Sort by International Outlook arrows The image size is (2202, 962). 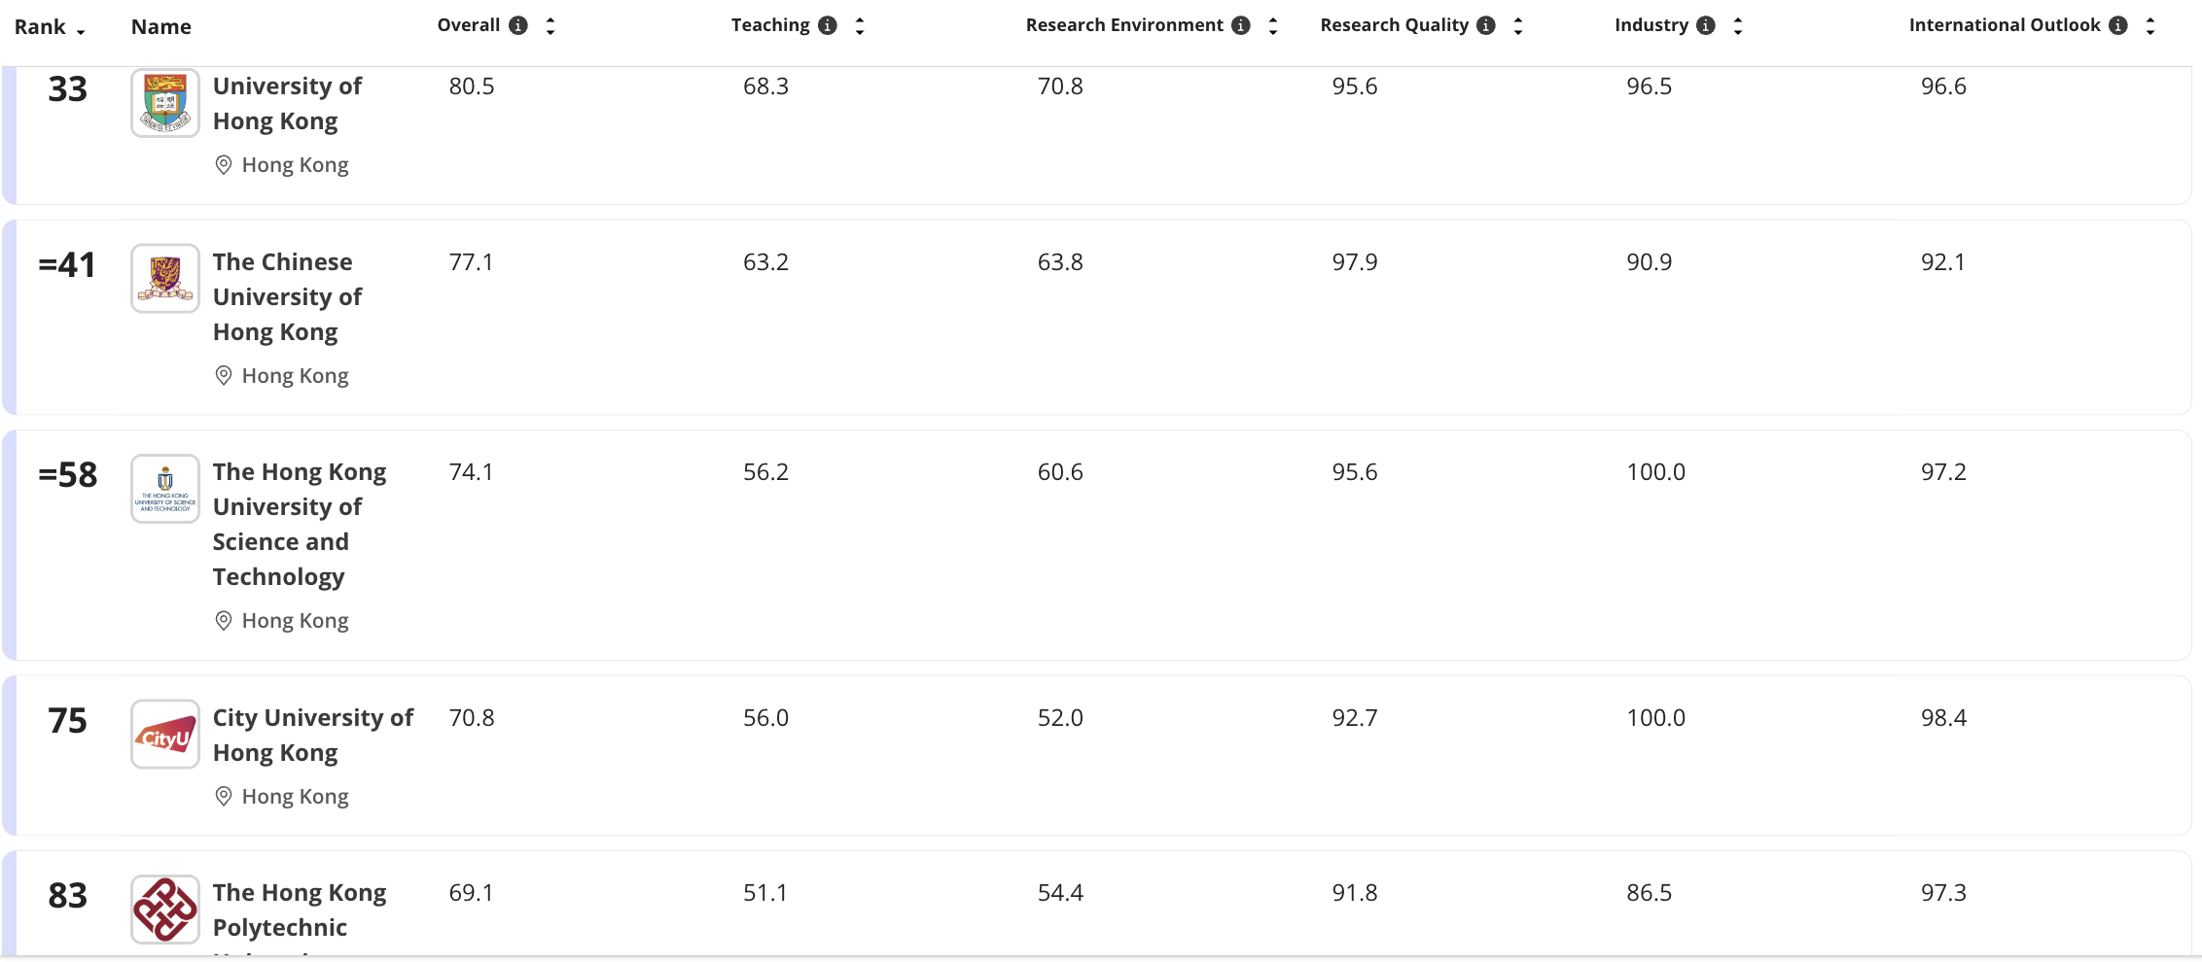point(2150,26)
